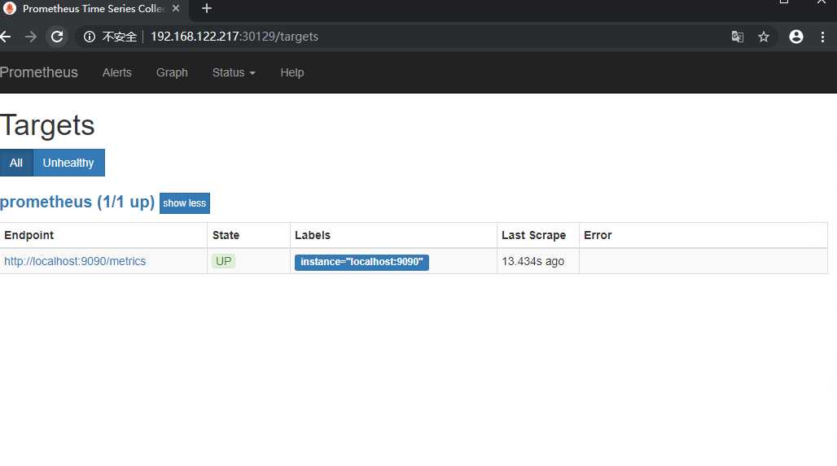Open the Graph page
Image resolution: width=837 pixels, height=466 pixels.
(x=172, y=72)
